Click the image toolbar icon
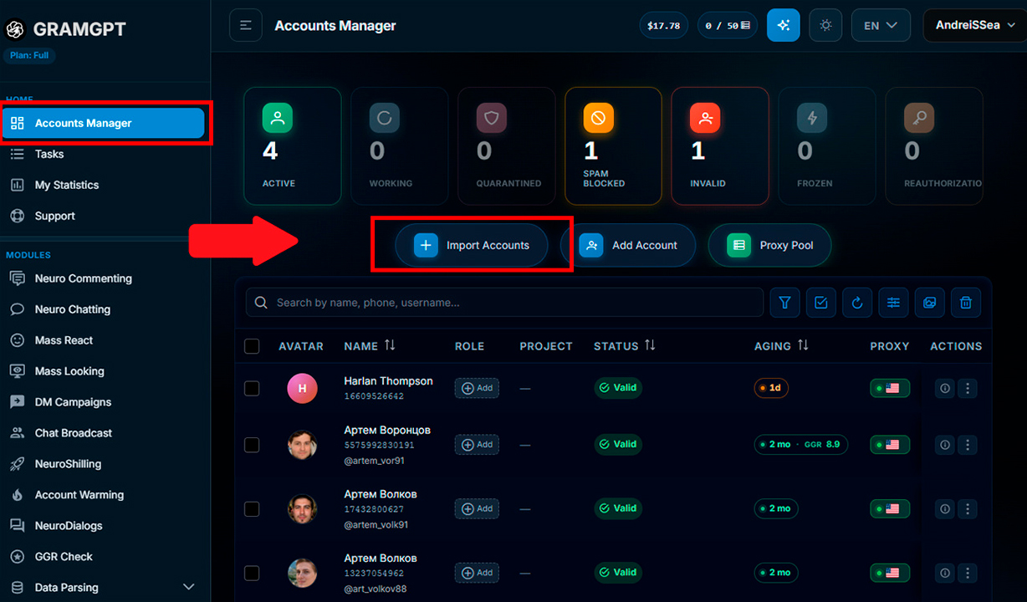 929,303
